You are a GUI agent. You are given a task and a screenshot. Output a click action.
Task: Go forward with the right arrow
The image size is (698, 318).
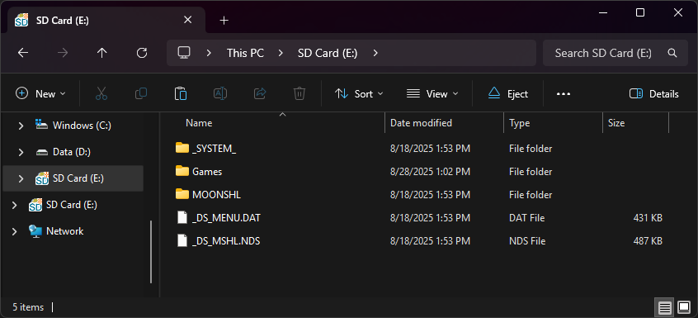[x=63, y=53]
